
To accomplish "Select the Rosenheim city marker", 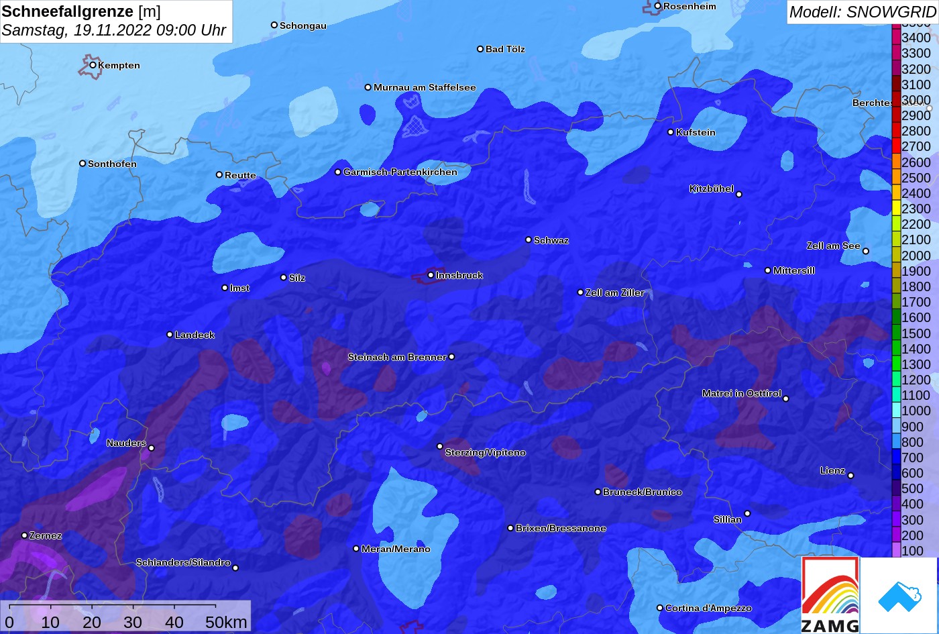I will (658, 6).
